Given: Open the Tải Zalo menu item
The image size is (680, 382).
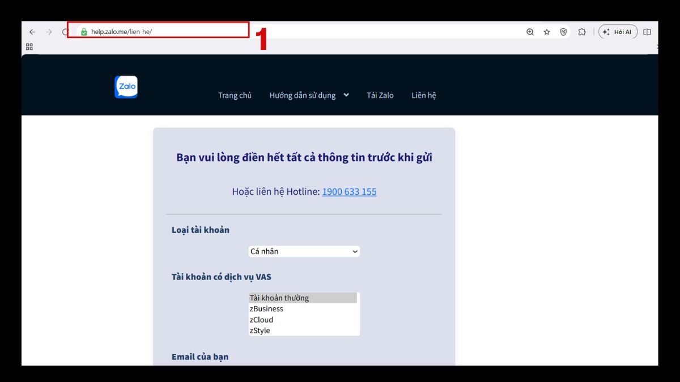Looking at the screenshot, I should tap(380, 95).
